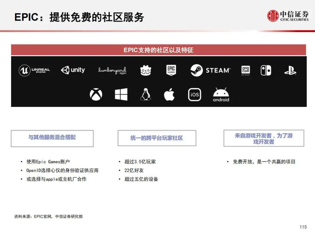315x236 pixels.
Task: Click the Unreal Engine logo
Action: pos(34,71)
